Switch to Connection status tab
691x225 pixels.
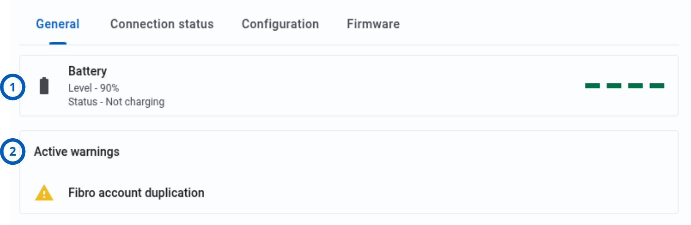(162, 24)
